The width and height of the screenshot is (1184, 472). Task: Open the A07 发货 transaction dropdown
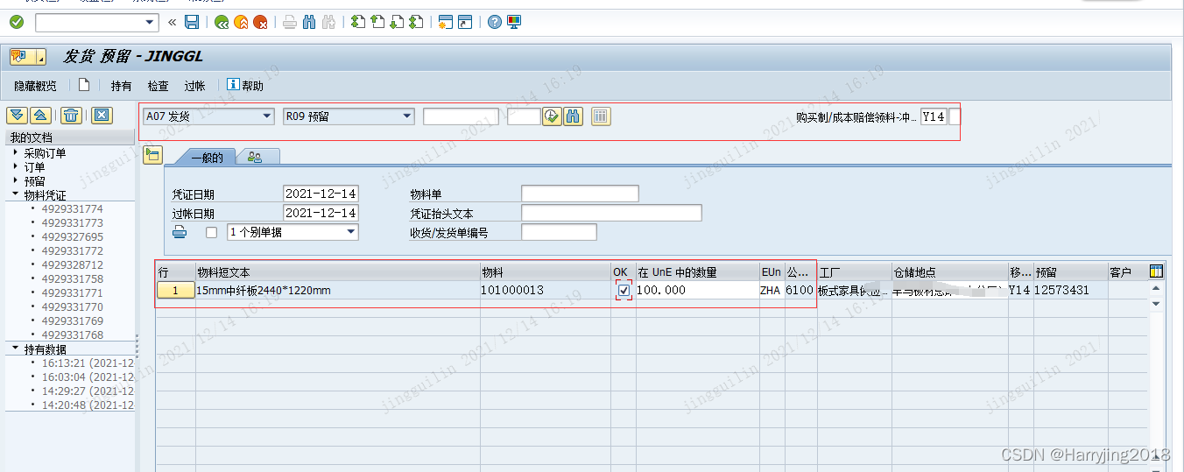click(x=267, y=116)
